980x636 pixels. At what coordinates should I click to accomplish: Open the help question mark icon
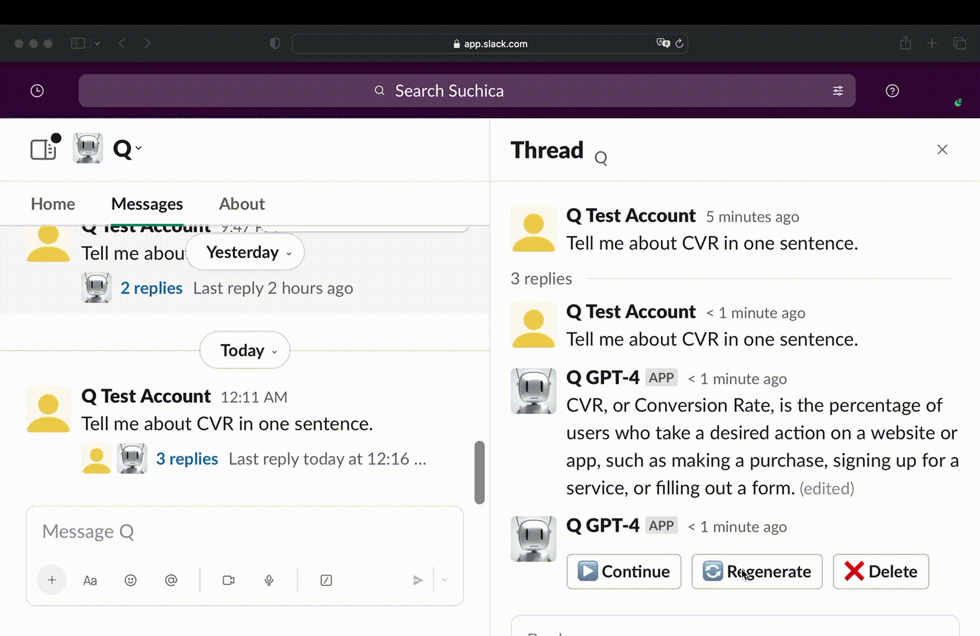pos(892,91)
